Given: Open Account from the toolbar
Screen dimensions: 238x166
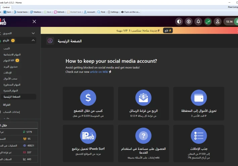Looking at the screenshot, I should point(89,12).
